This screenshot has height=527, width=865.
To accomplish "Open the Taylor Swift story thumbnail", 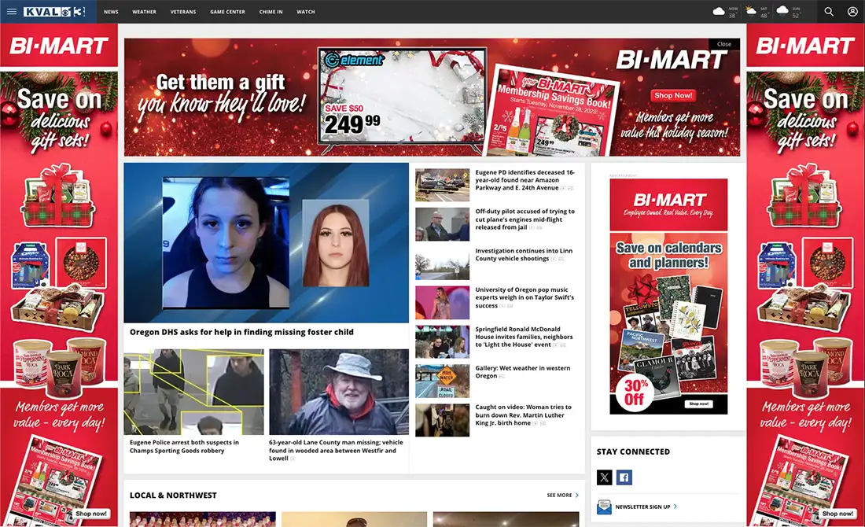I will 443,302.
